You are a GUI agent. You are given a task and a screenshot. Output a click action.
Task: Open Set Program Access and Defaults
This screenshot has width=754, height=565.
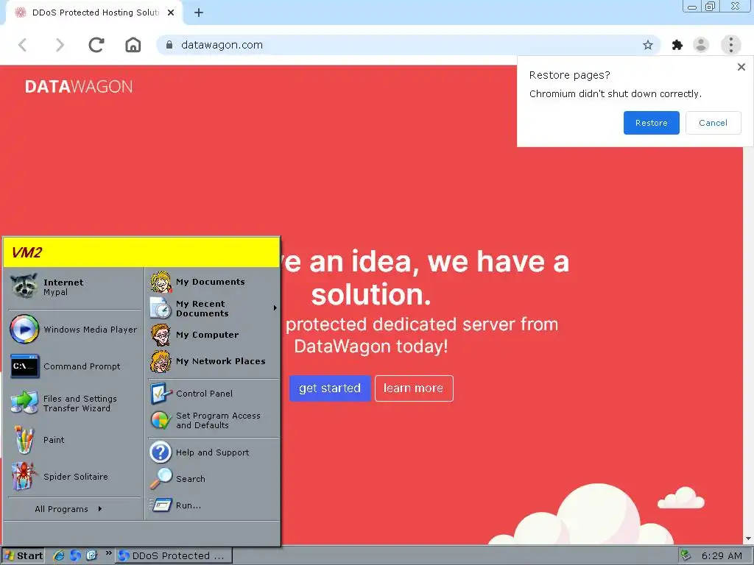214,420
